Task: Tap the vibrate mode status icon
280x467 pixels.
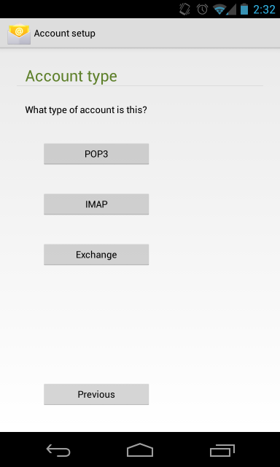Action: pos(184,9)
